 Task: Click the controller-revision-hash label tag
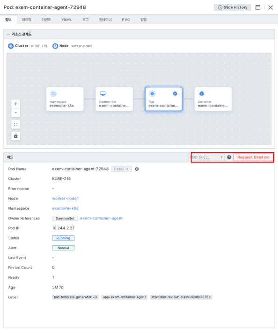point(181,297)
